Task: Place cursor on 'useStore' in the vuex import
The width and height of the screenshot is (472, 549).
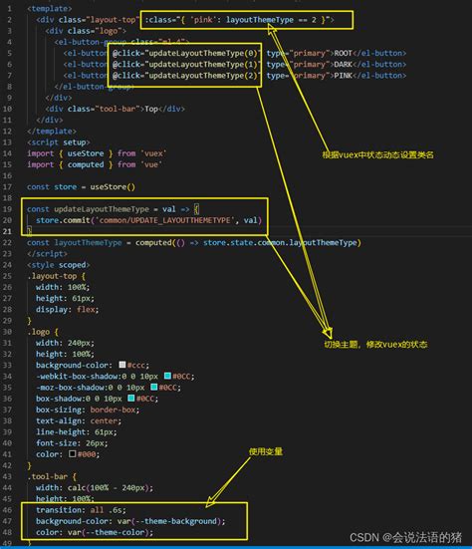Action: coord(86,153)
